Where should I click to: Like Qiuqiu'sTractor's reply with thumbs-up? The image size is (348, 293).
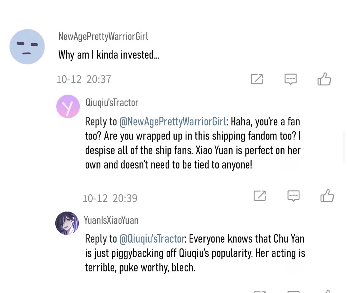coord(327,196)
